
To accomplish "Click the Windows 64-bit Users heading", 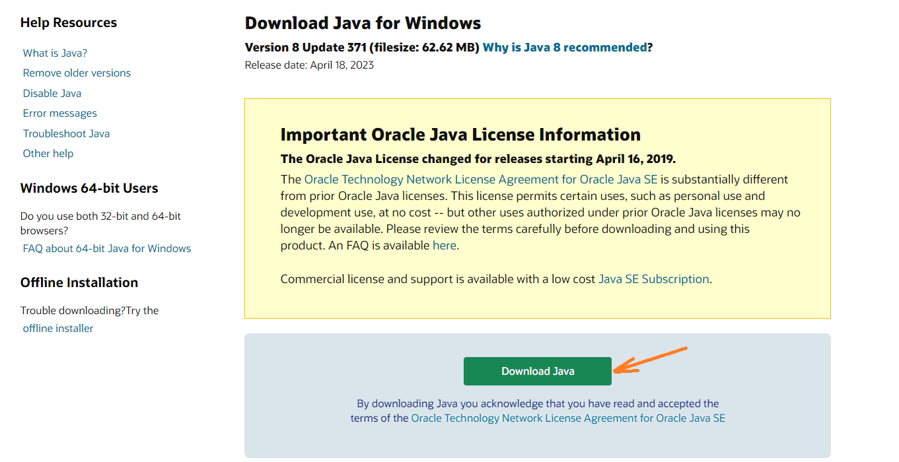I will pyautogui.click(x=89, y=188).
